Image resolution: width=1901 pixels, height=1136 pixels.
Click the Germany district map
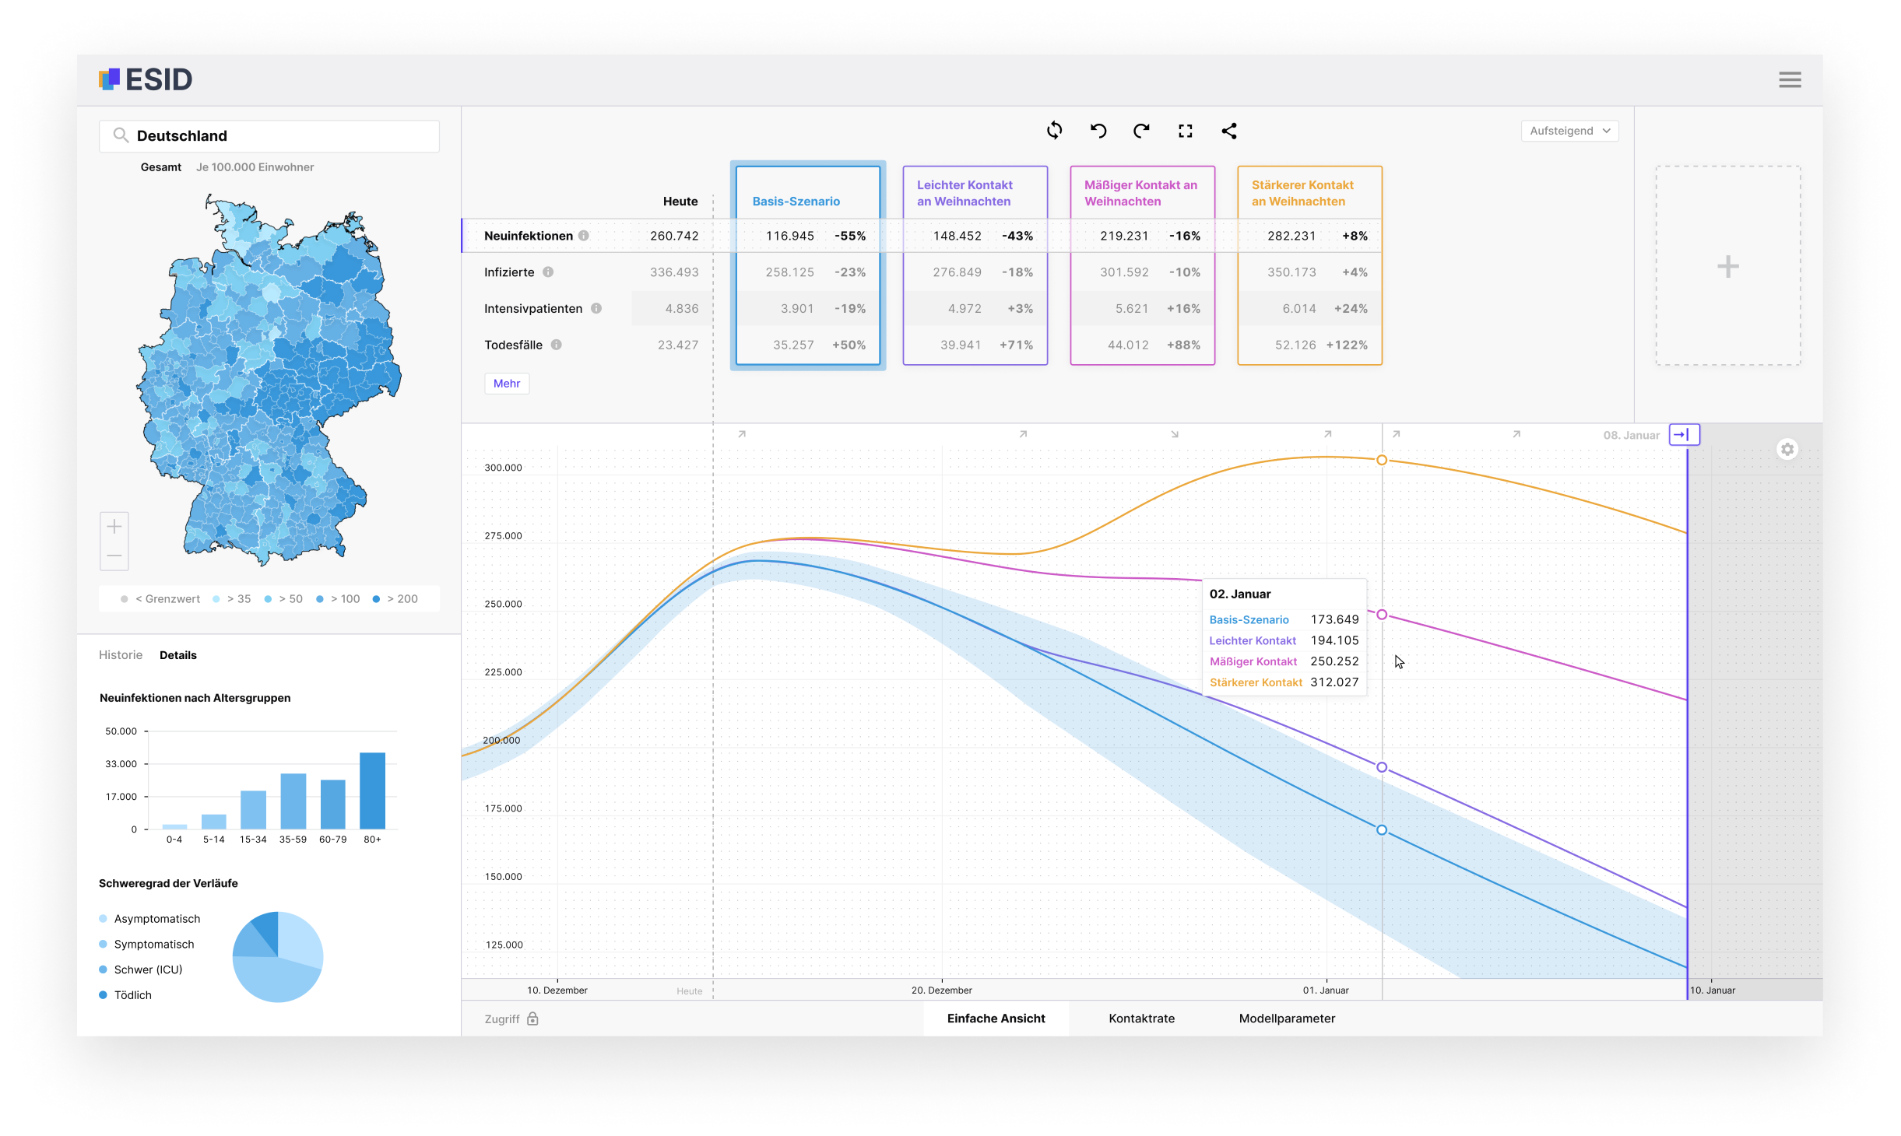pyautogui.click(x=269, y=380)
